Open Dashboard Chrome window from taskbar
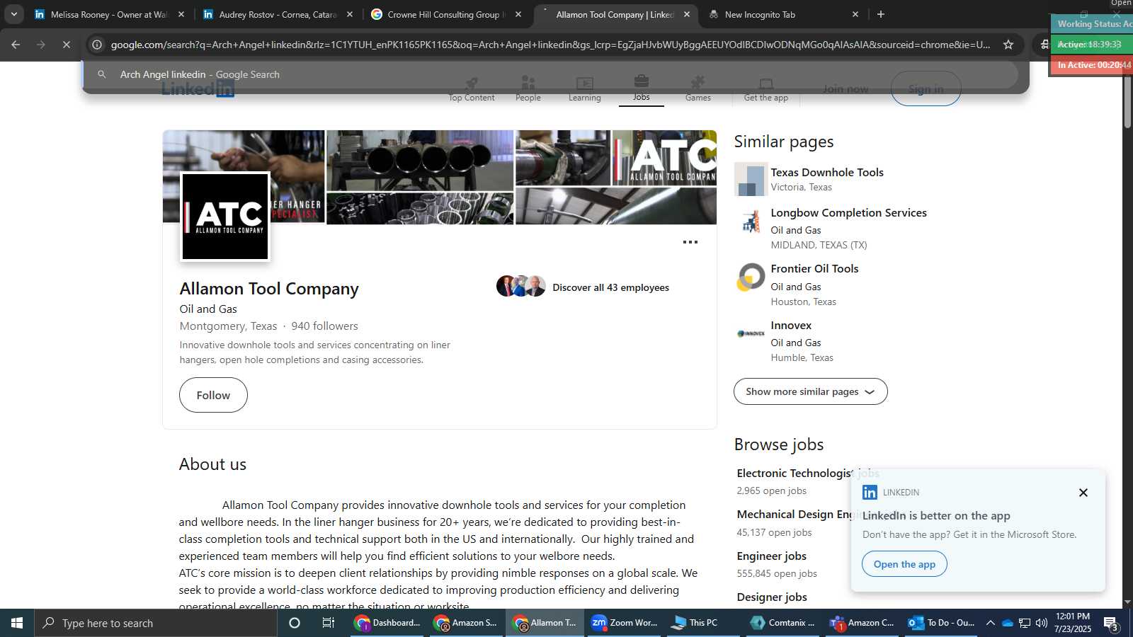This screenshot has height=637, width=1133. pos(387,623)
